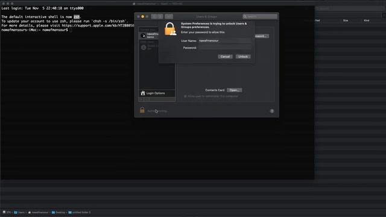Select the Guest User row in sidebar

click(150, 47)
